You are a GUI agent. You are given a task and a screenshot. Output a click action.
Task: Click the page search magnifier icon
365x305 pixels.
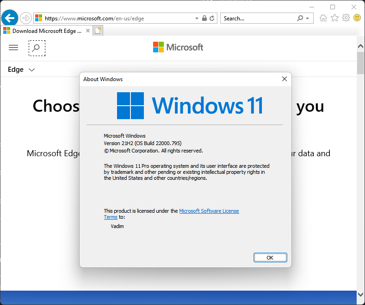(37, 48)
